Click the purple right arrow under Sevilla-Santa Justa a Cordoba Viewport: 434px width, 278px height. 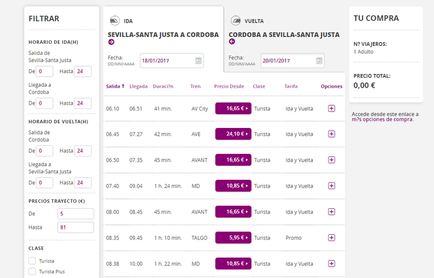pos(111,42)
